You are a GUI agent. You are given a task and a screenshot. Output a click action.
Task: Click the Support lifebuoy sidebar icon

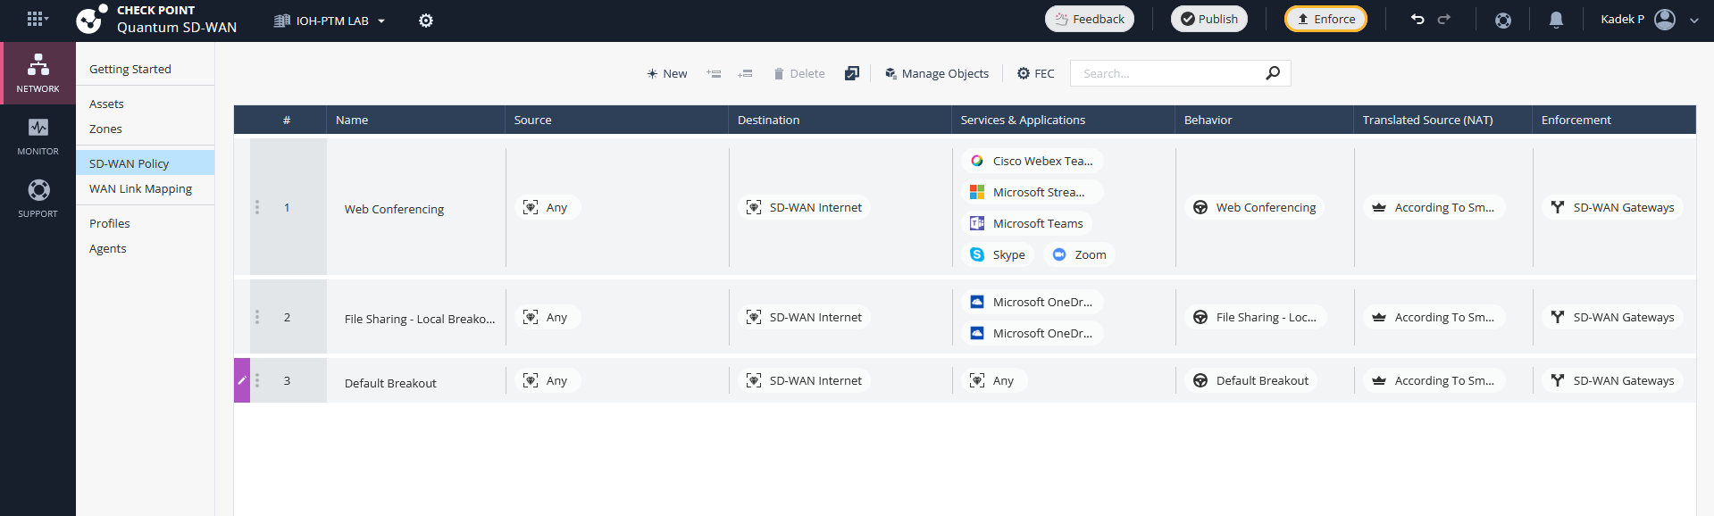pos(38,198)
